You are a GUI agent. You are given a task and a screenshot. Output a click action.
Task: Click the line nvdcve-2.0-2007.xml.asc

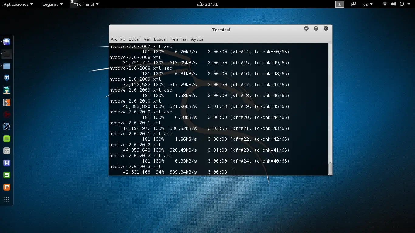coord(141,46)
